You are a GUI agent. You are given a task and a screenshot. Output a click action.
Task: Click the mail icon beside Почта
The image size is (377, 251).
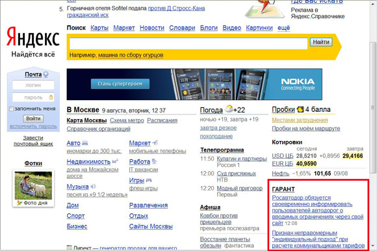(x=45, y=74)
